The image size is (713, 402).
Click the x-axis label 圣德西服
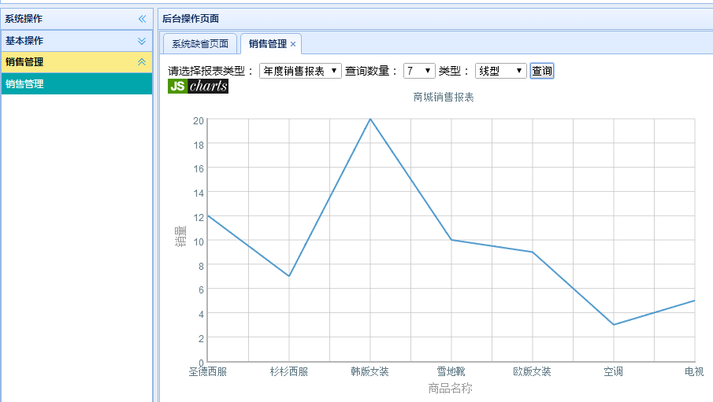coord(208,371)
